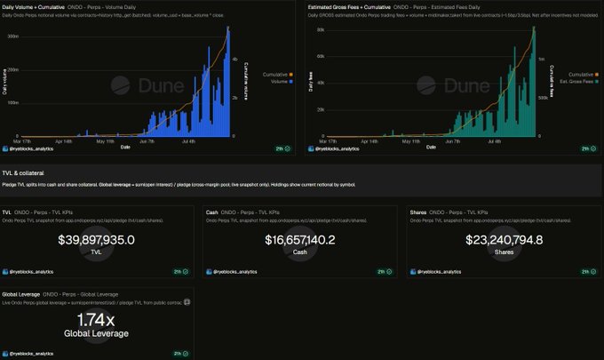
Task: Open the Cash card title link
Action: 212,212
